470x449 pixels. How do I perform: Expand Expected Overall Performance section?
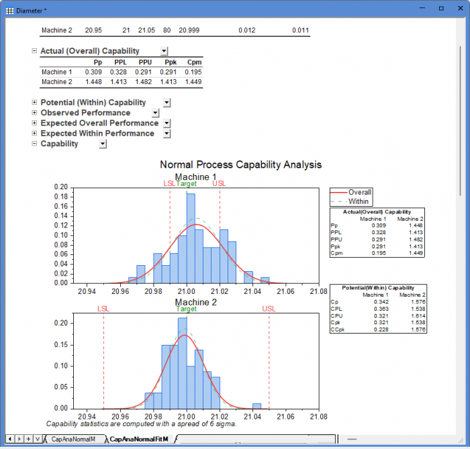coord(34,123)
